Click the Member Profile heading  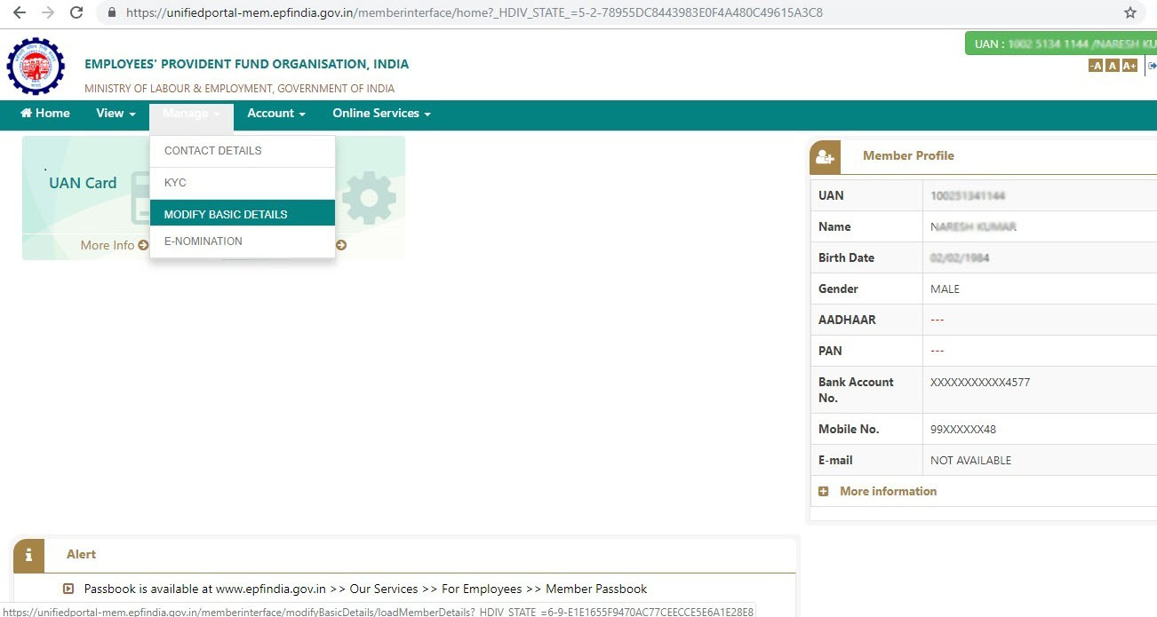click(908, 155)
